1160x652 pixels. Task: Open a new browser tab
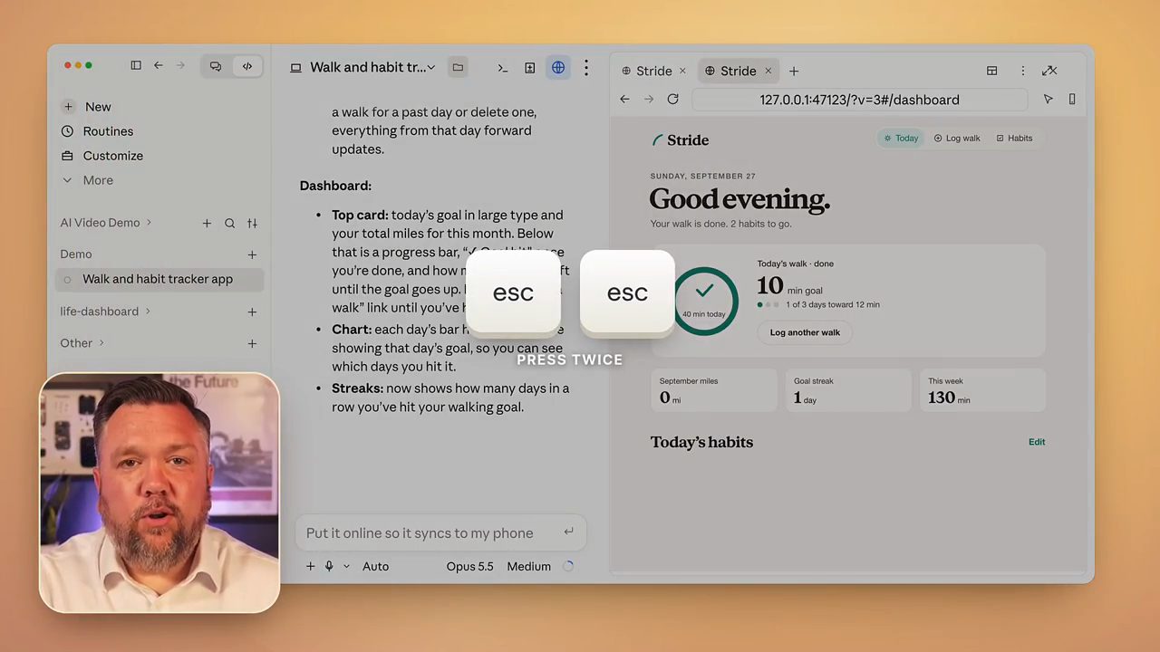pos(794,71)
